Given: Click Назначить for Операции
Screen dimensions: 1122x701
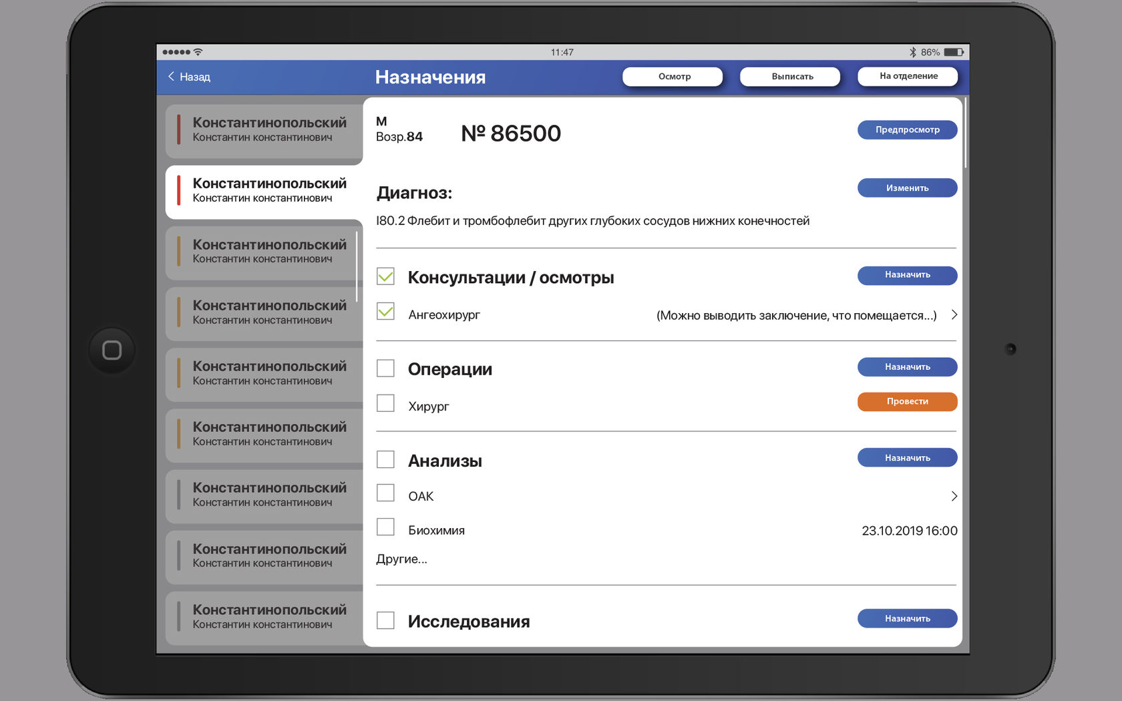Looking at the screenshot, I should tap(908, 367).
